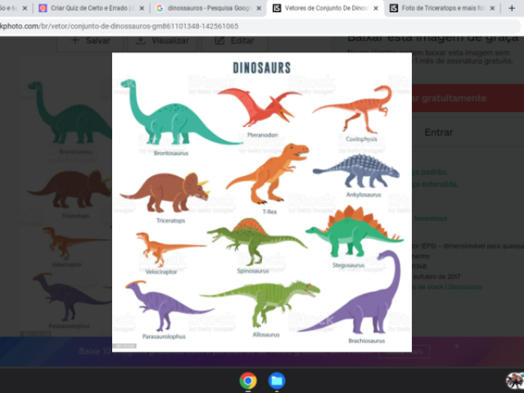Switch to the dinossauros Google search tab
This screenshot has width=524, height=393.
[210, 8]
